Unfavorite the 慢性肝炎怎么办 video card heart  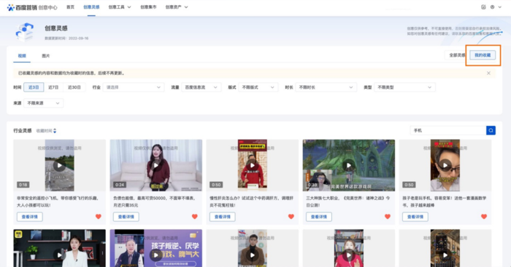point(291,217)
